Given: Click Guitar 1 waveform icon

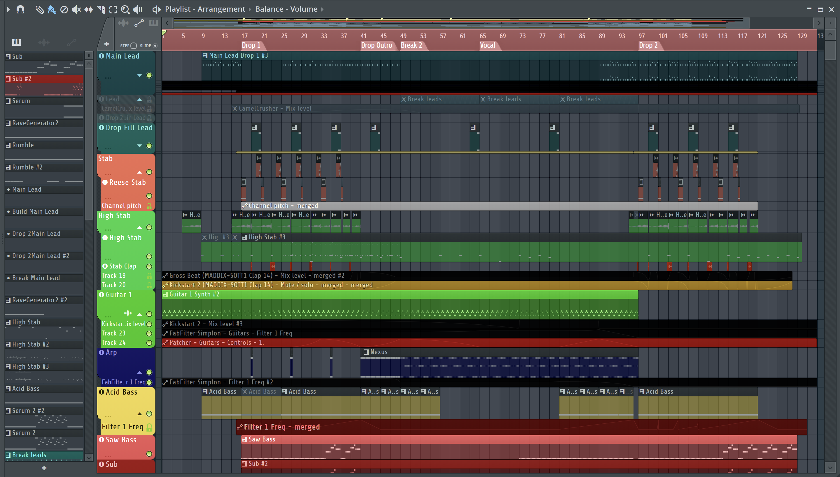Looking at the screenshot, I should 128,314.
